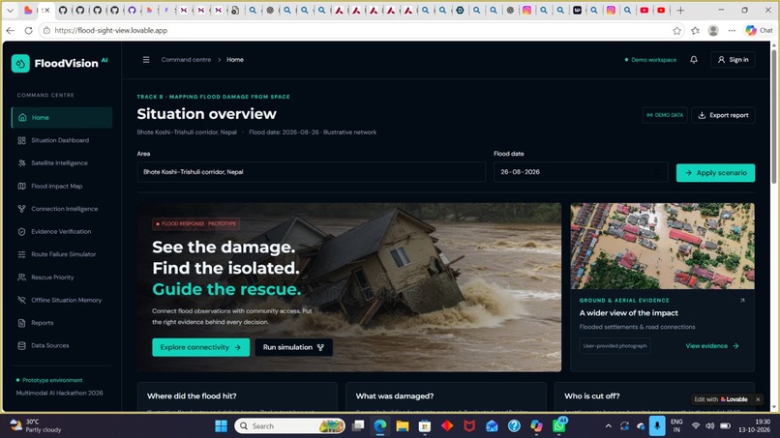The image size is (780, 438).
Task: Reload the page with refresh icon
Action: [x=28, y=30]
